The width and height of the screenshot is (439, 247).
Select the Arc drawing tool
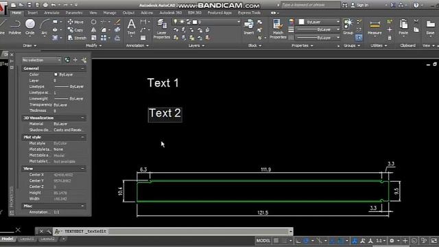click(x=44, y=27)
